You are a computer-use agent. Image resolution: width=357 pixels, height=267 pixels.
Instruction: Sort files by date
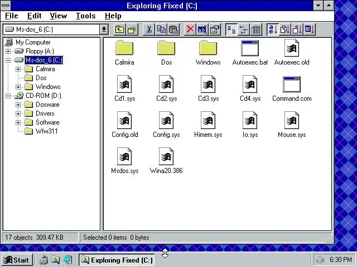310,29
